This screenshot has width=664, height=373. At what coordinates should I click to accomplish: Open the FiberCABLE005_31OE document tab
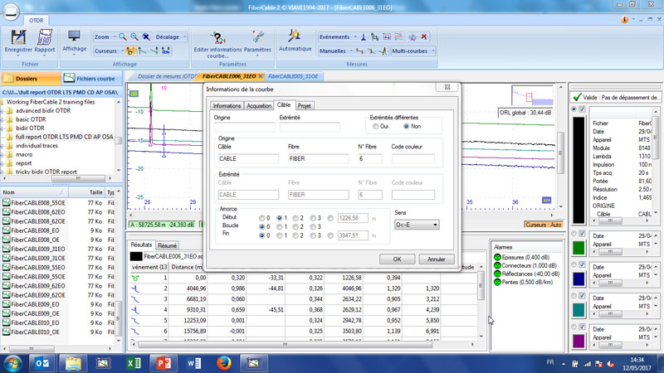pyautogui.click(x=293, y=76)
